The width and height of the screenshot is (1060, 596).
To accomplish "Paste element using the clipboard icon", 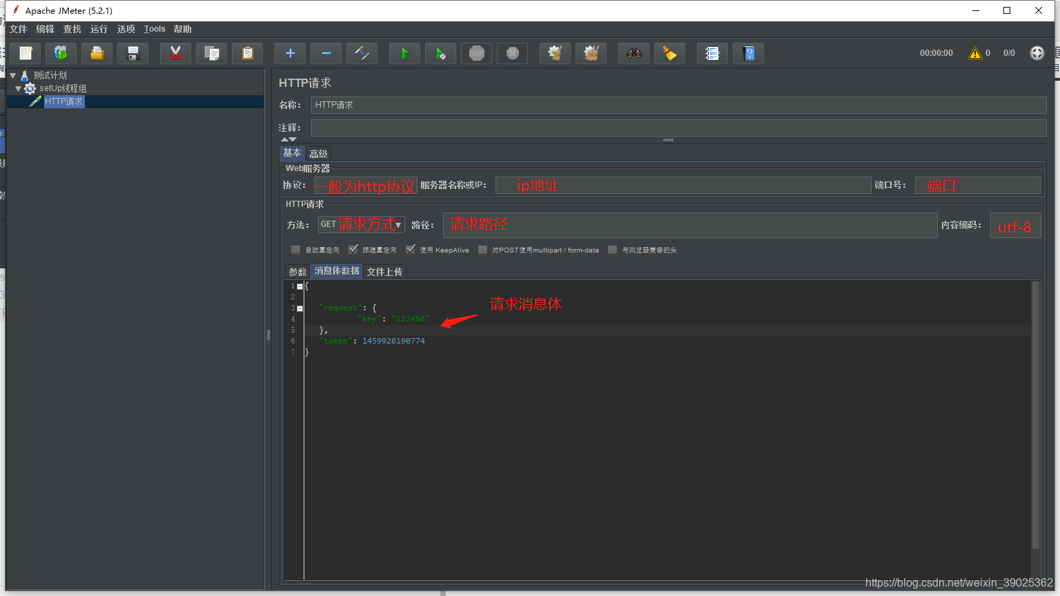I will tap(248, 53).
